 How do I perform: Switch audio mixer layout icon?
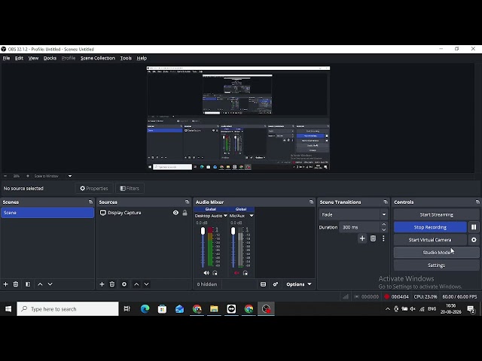click(x=263, y=284)
